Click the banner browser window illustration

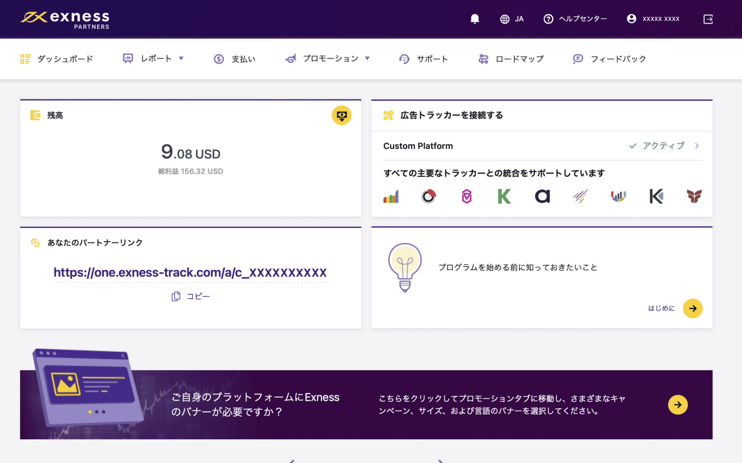click(x=88, y=388)
